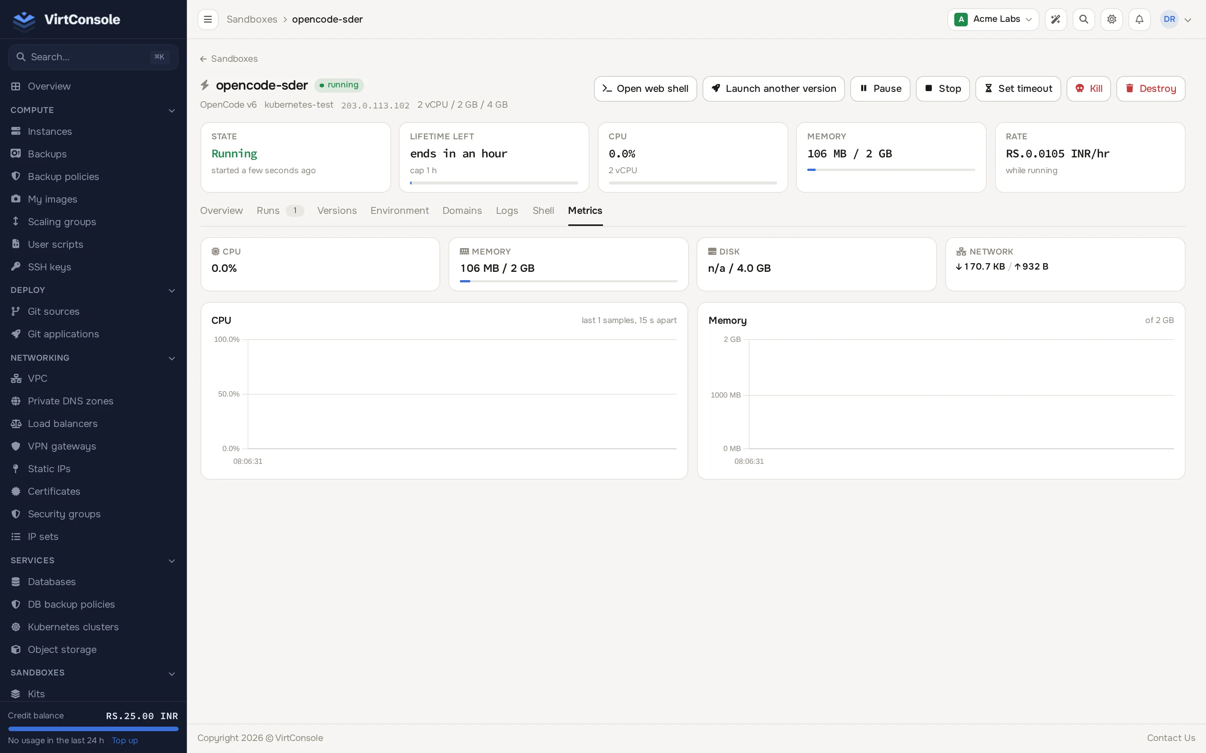Click Set timeout button
The width and height of the screenshot is (1206, 753).
(x=1018, y=88)
